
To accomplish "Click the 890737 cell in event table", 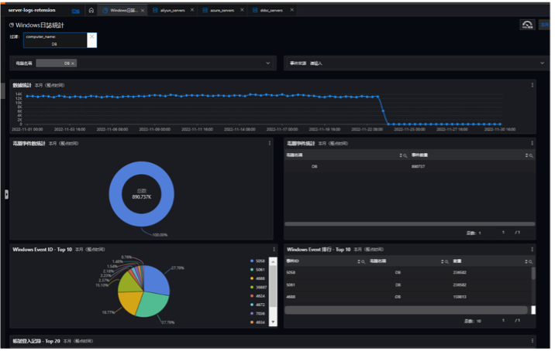I will (419, 167).
